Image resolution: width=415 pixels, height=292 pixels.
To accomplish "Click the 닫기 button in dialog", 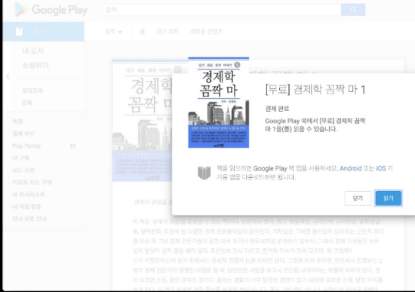I will click(x=358, y=198).
